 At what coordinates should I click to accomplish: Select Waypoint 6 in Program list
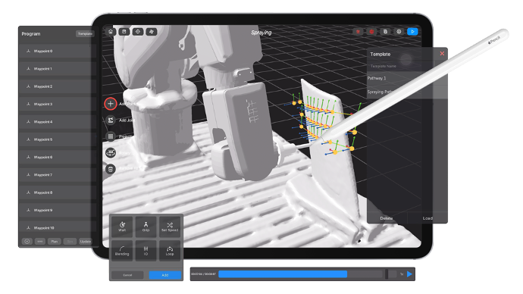pos(58,157)
